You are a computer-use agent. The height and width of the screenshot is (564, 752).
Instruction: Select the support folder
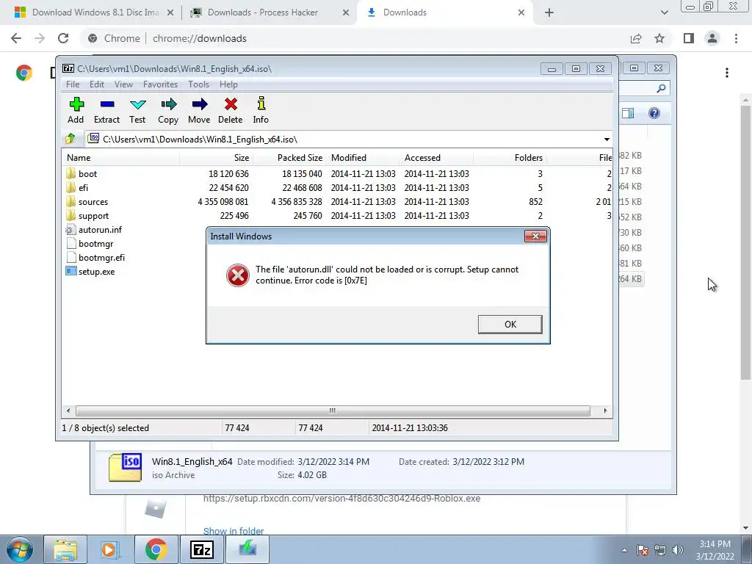93,216
